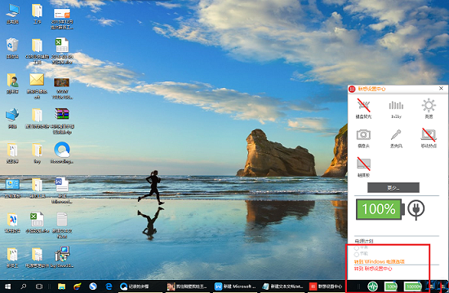The height and width of the screenshot is (293, 449).
Task: Close the Lenovo settings panel
Action: 441,89
